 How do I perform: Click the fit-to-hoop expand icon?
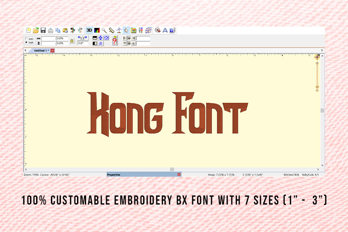(x=106, y=38)
